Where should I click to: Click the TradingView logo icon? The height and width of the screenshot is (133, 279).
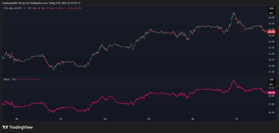5,127
